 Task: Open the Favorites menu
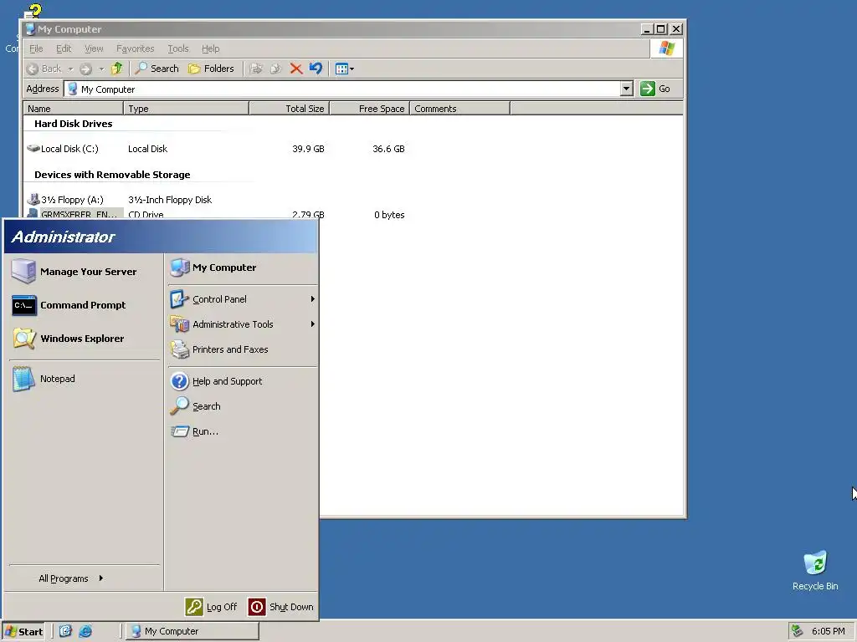coord(135,48)
